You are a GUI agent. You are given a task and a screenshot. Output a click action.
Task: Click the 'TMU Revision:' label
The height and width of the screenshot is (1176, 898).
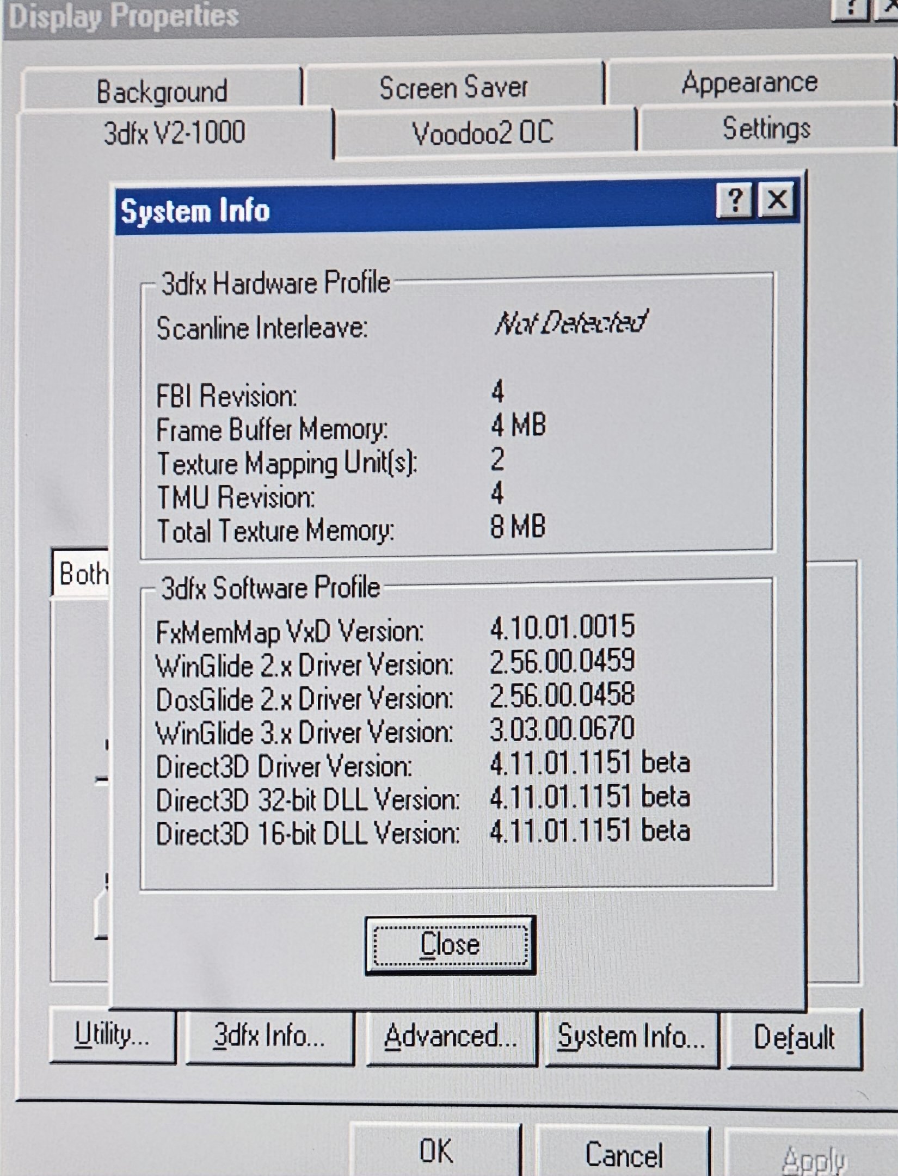[236, 497]
